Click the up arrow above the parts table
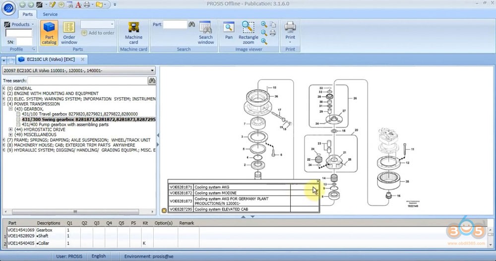This screenshot has width=496, height=261. point(243,217)
